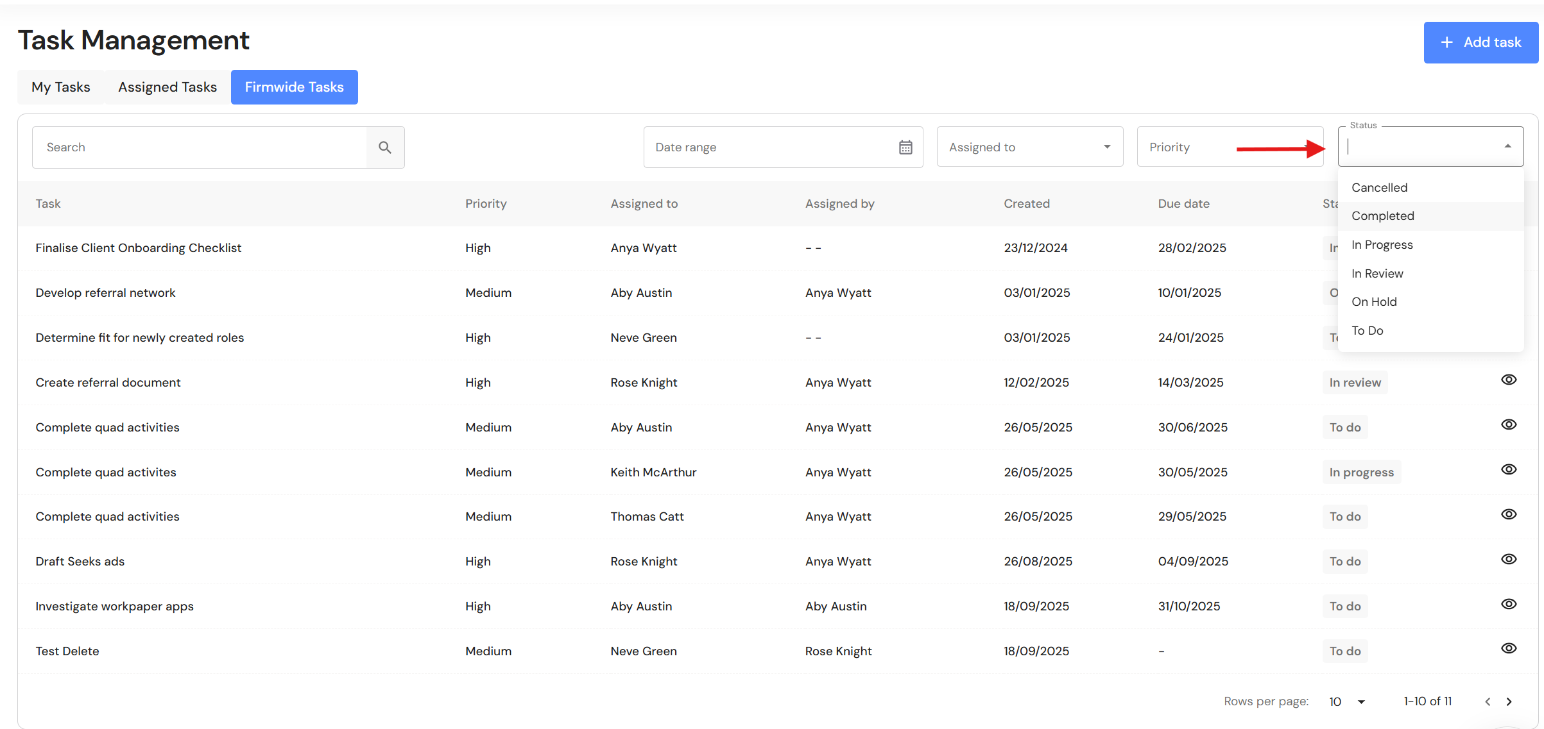Open the date range calendar icon
1544x729 pixels.
(x=905, y=147)
